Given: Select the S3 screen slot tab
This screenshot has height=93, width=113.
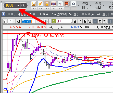Looking at the screenshot, I should tap(47, 9).
